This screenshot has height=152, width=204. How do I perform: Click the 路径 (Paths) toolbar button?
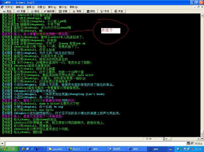click(x=34, y=11)
